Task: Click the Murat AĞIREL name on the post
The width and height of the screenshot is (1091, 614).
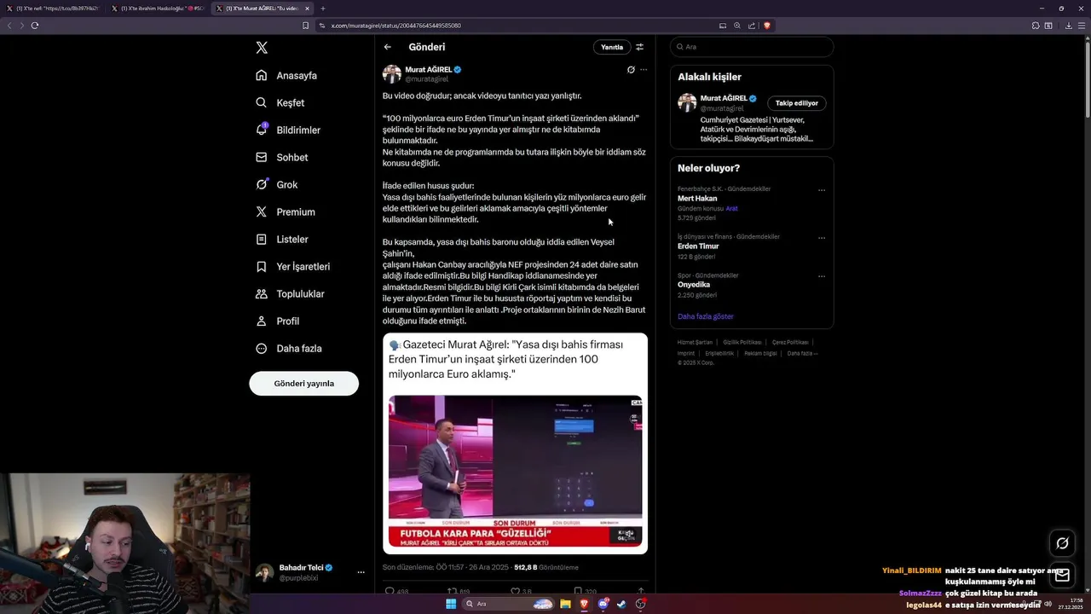Action: click(x=428, y=69)
